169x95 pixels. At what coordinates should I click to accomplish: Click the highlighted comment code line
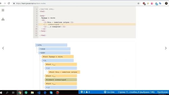pyautogui.click(x=87, y=25)
